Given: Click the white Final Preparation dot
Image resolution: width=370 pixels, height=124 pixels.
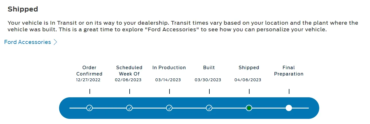Looking at the screenshot, I should click(x=289, y=108).
